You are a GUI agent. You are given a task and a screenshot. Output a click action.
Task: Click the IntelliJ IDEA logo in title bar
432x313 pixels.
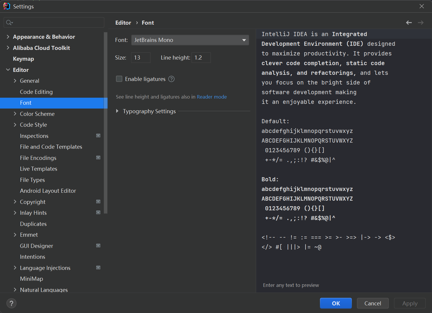tap(7, 6)
